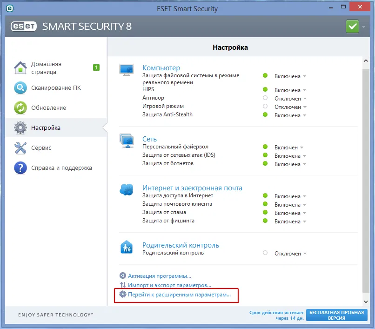Toggle the Защита от ботнетов status indicator
Screen dimensions: 375x329
point(265,163)
